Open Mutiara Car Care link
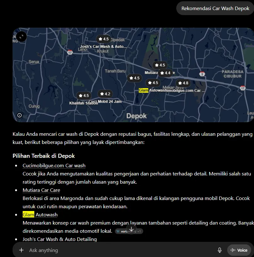 coord(41,190)
